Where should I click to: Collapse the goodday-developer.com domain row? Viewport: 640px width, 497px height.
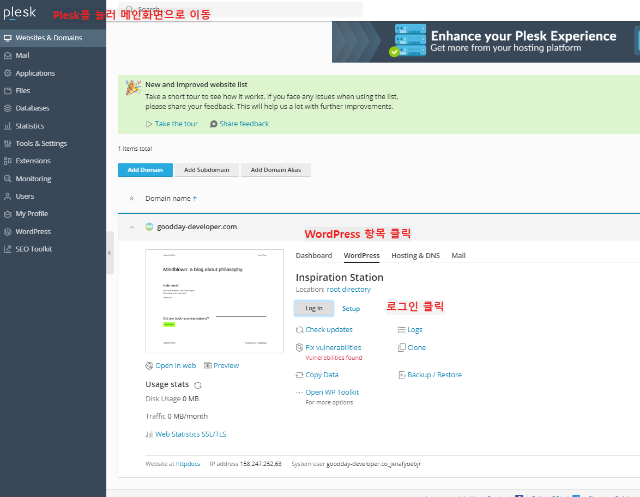tap(131, 228)
